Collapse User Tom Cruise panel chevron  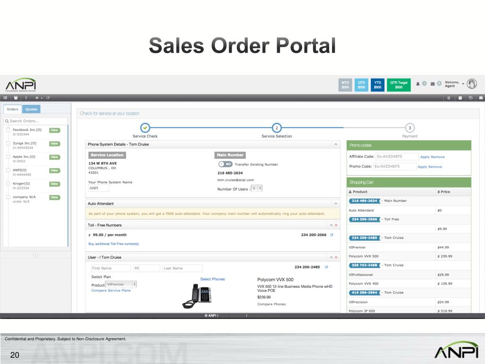tap(331, 257)
